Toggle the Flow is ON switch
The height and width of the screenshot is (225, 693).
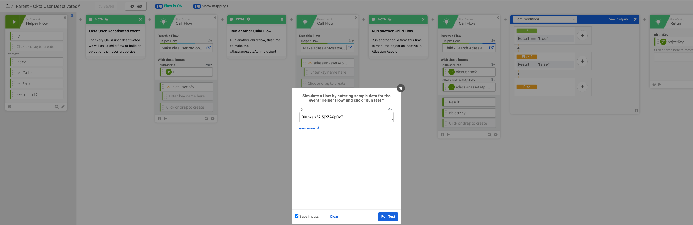coord(159,6)
